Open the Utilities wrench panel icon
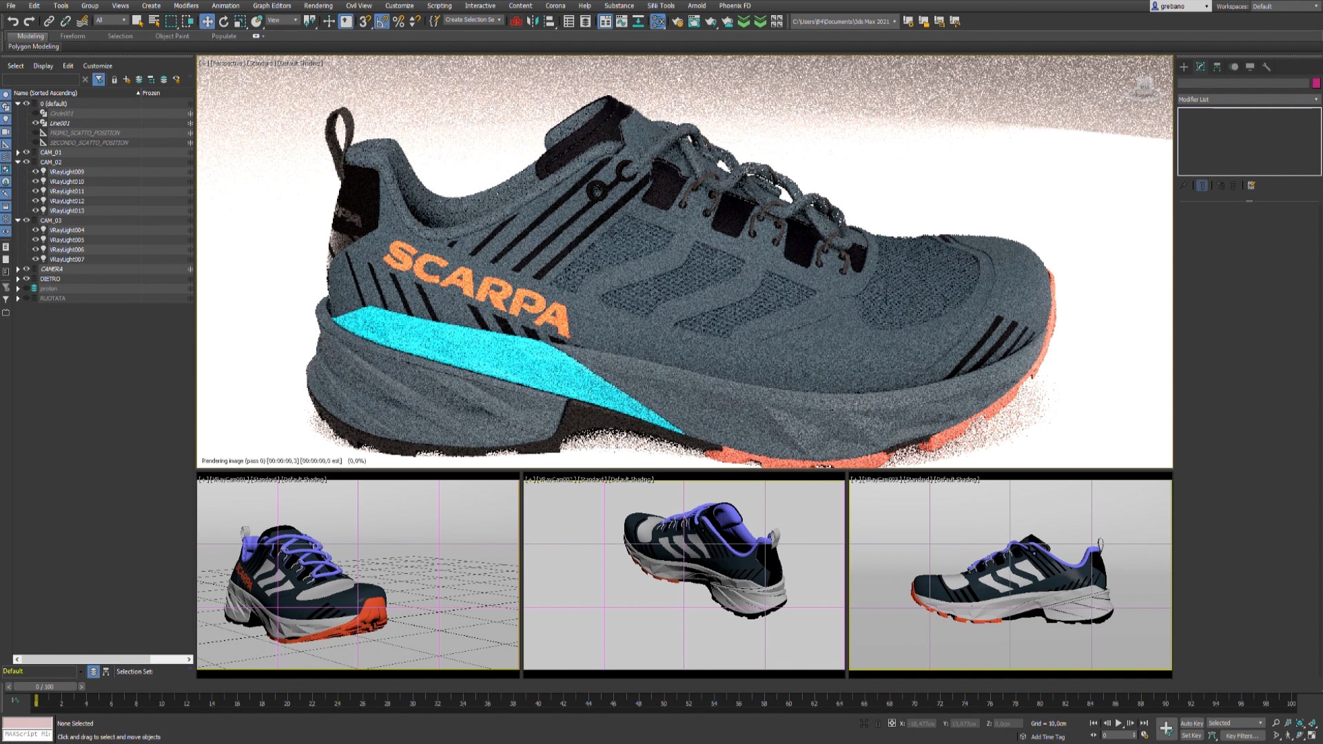This screenshot has height=744, width=1323. 1266,67
